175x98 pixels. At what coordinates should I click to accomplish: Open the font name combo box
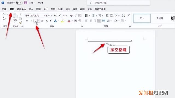35,16
